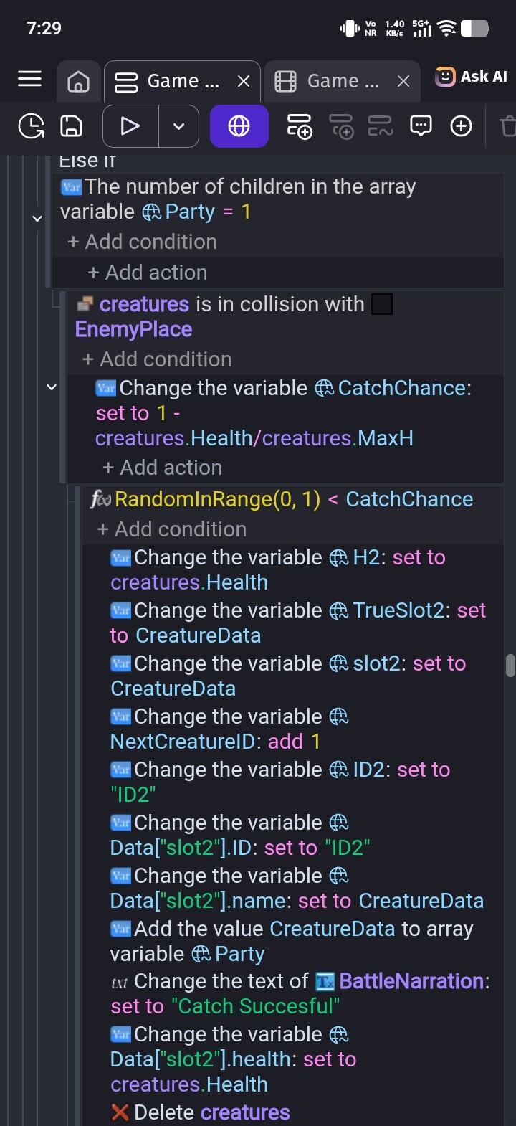Collapse the creatures collision event
The height and width of the screenshot is (1126, 516).
[x=52, y=387]
